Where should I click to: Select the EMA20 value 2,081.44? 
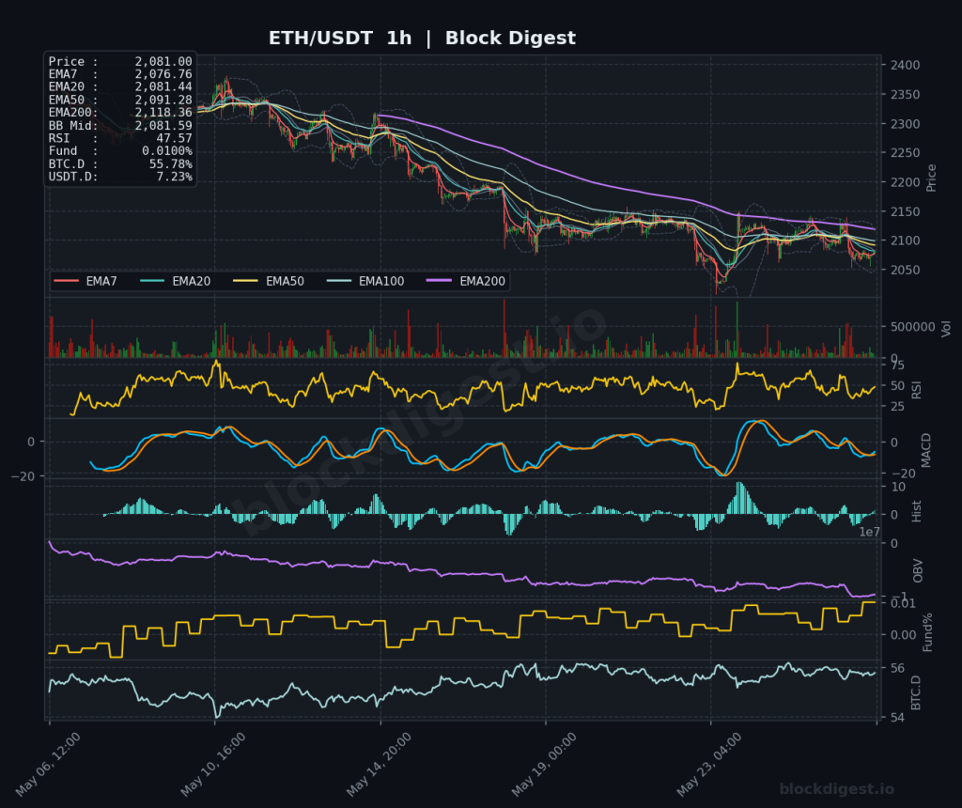click(163, 87)
